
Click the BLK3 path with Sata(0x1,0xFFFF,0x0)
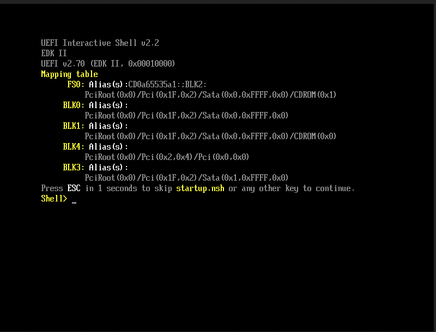(186, 178)
